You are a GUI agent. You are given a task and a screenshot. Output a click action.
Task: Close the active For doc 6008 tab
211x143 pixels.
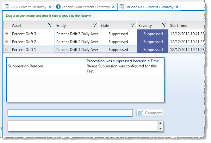click(177, 7)
